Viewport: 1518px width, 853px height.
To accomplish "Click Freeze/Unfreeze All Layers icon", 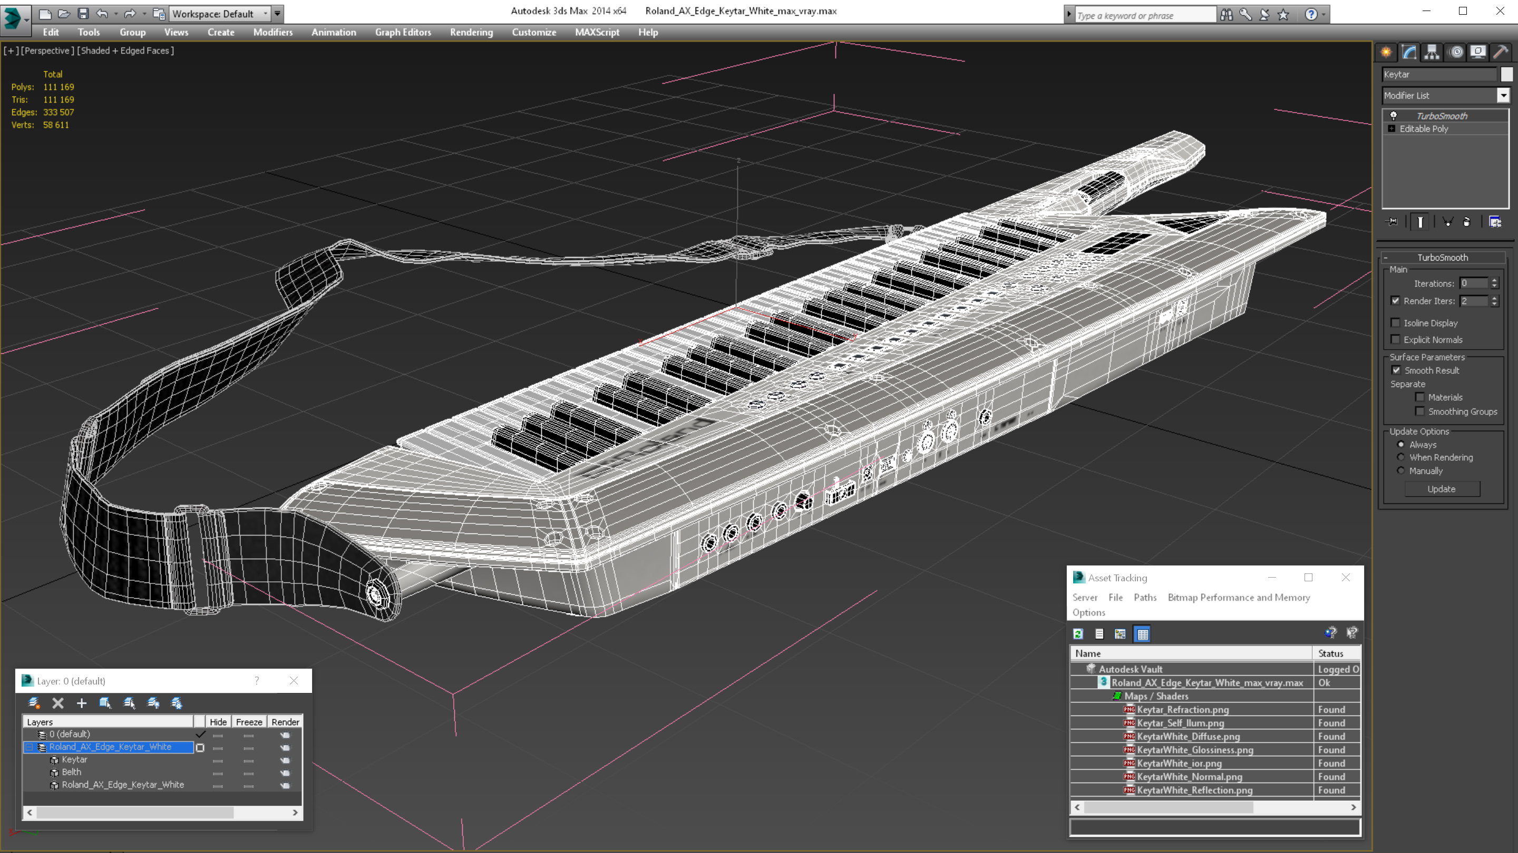I will point(177,703).
